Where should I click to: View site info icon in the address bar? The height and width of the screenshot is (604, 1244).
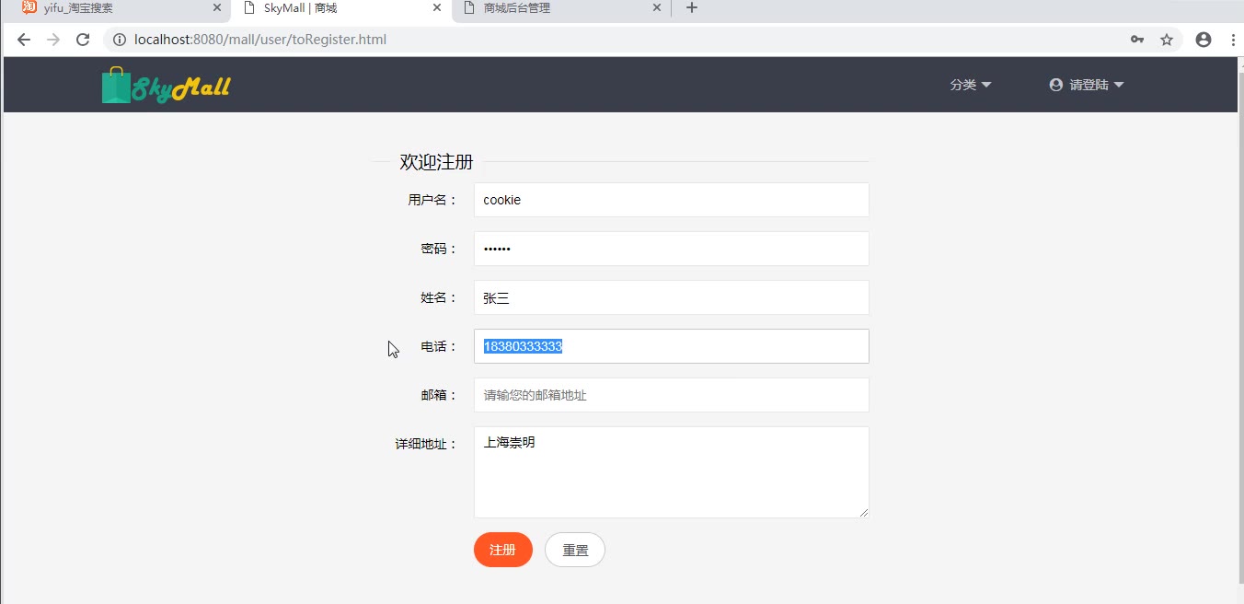point(120,40)
